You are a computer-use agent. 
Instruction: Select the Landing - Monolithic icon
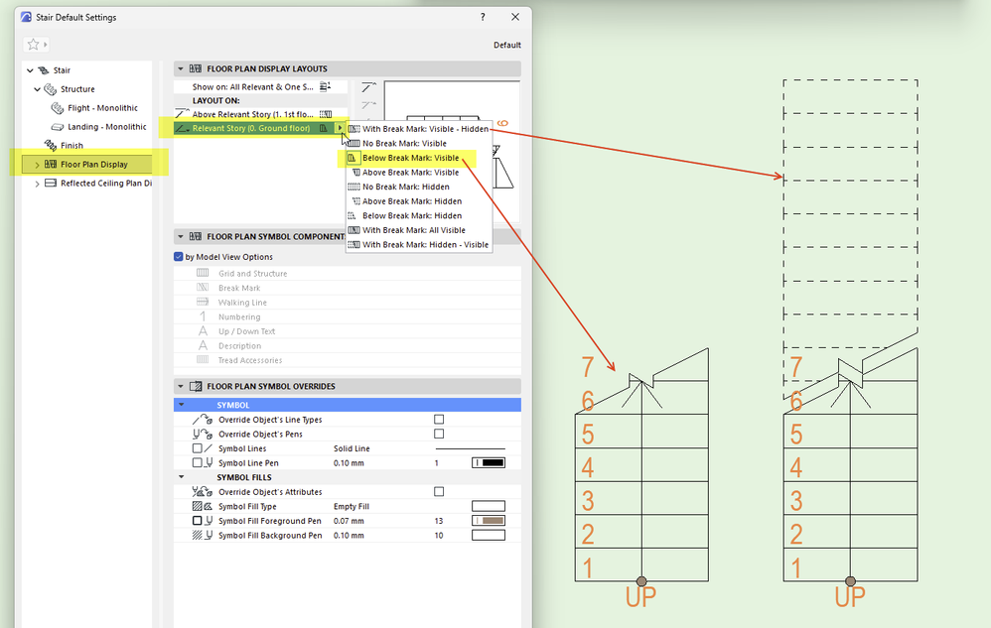[58, 127]
